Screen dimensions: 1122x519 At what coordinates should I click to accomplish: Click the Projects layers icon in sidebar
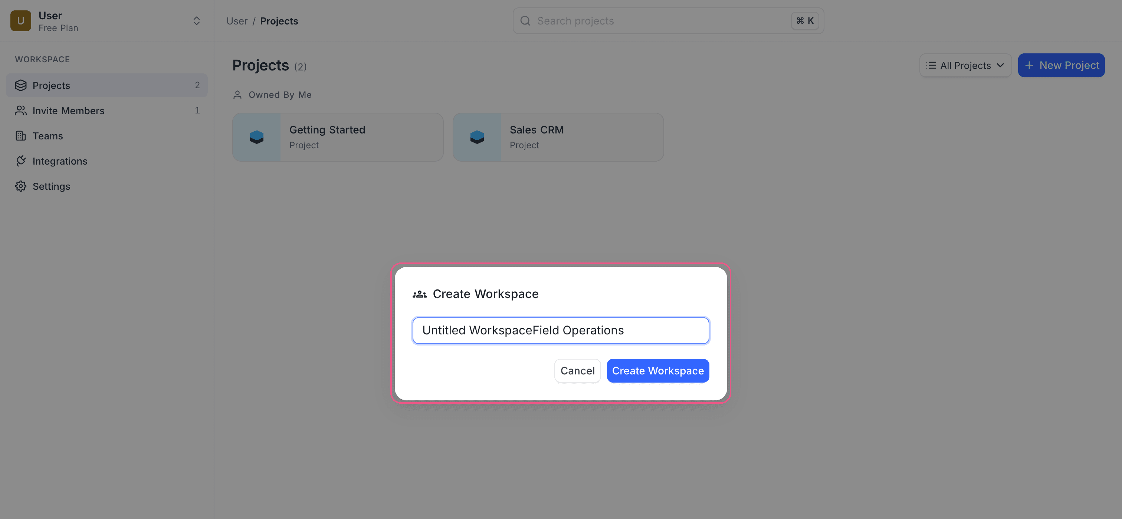(x=20, y=85)
